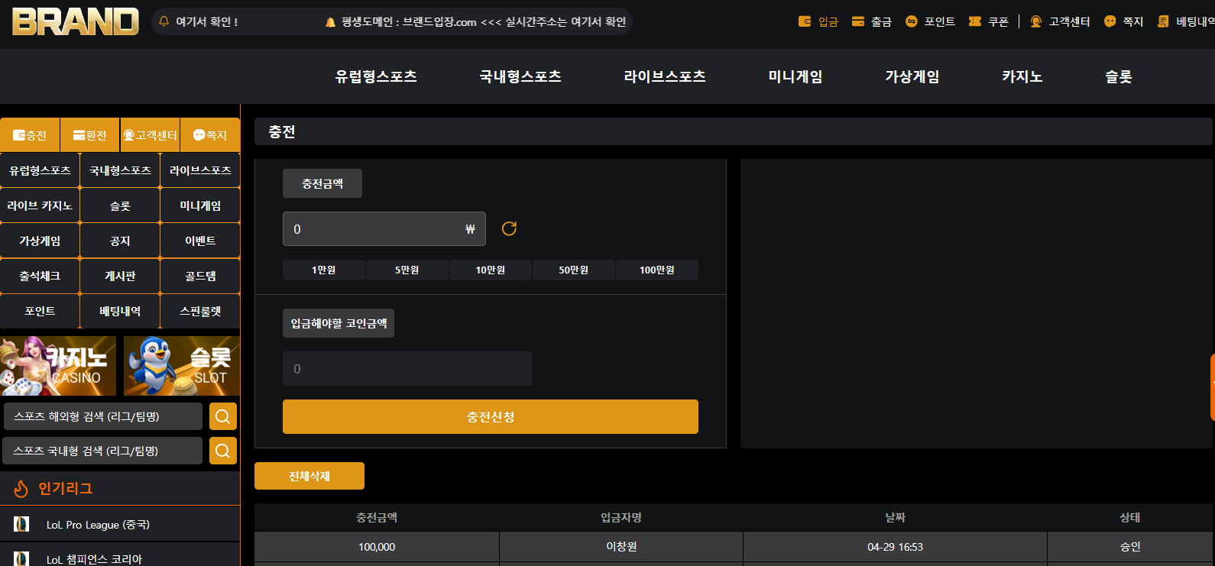Open 포인트 coin icon in header
Image resolution: width=1215 pixels, height=566 pixels.
tap(911, 21)
